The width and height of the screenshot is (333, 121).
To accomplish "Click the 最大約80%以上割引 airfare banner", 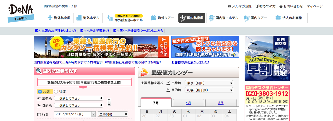I will 205,47.
